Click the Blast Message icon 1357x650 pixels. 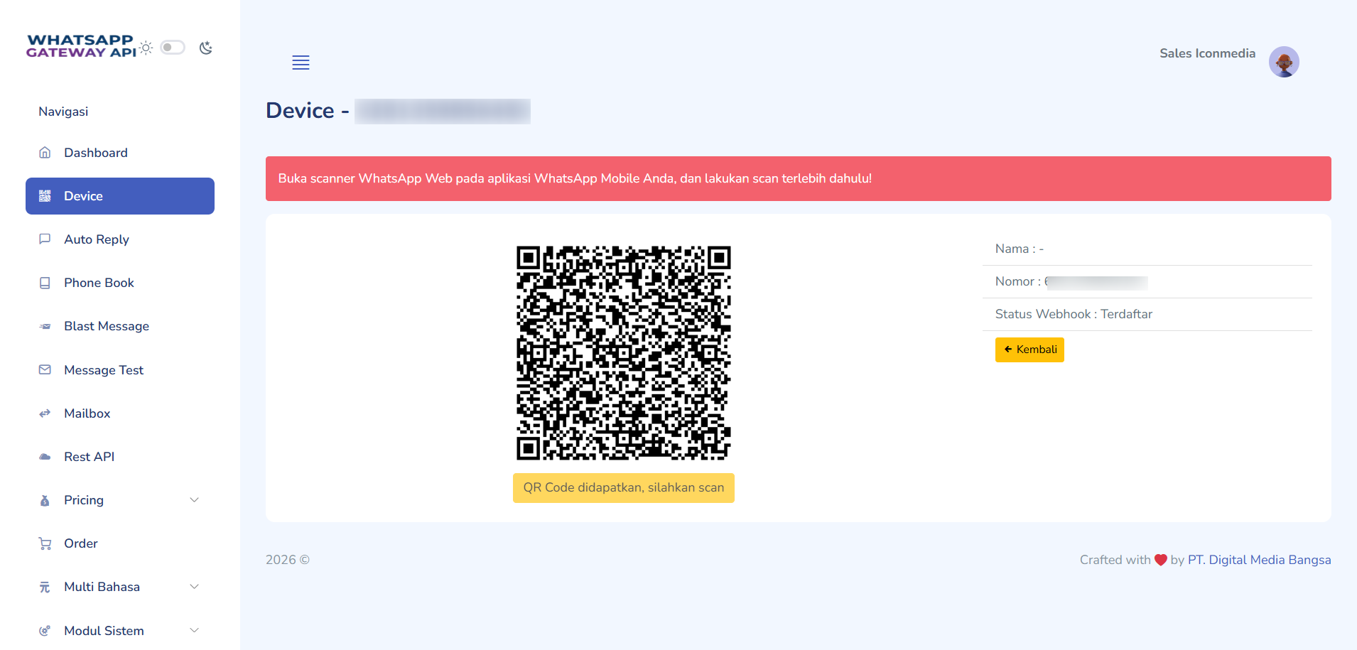point(45,326)
